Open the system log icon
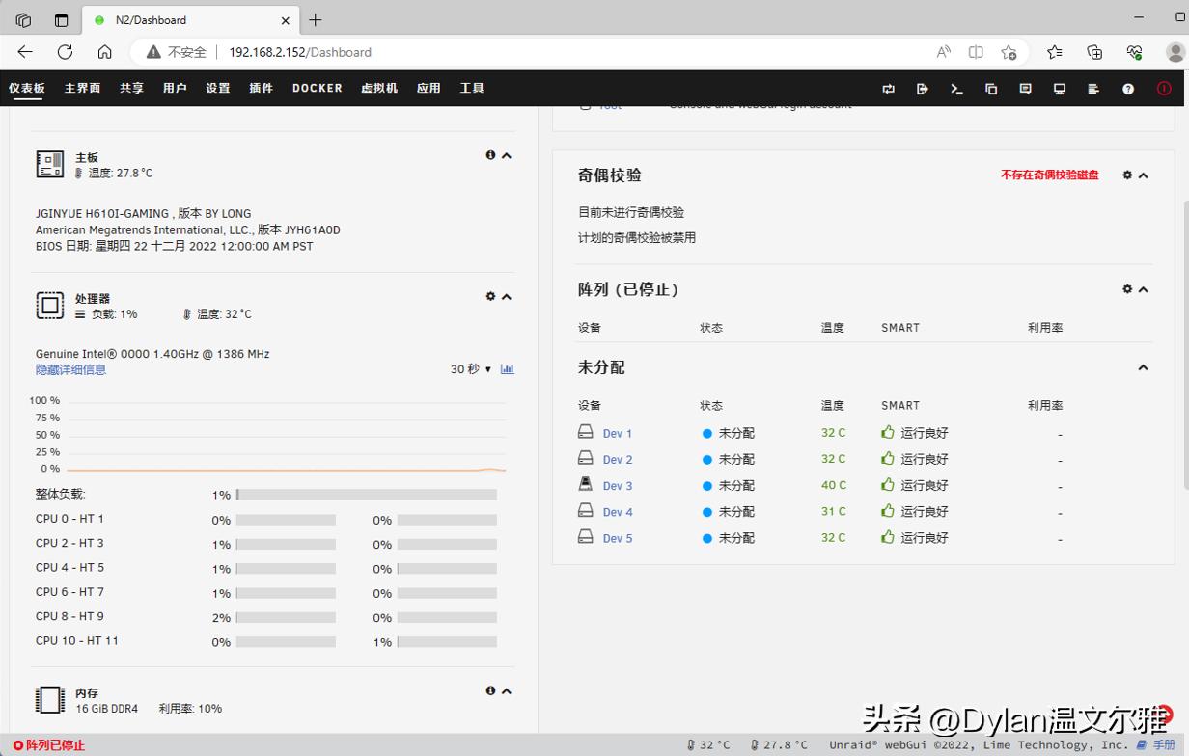Image resolution: width=1189 pixels, height=756 pixels. click(1093, 88)
